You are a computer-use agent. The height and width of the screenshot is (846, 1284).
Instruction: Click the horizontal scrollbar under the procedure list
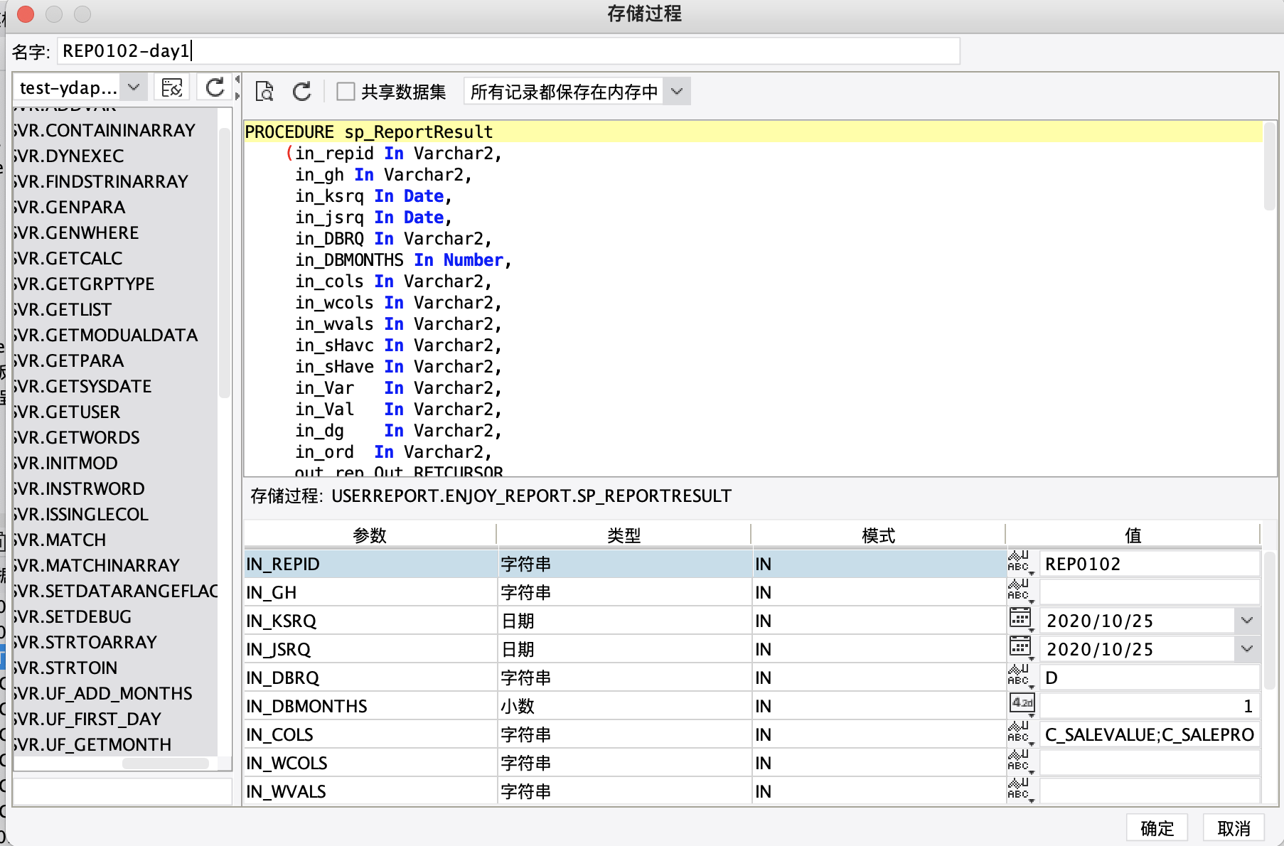(x=165, y=764)
